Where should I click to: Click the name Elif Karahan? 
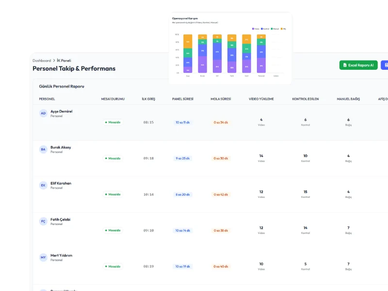pyautogui.click(x=61, y=183)
